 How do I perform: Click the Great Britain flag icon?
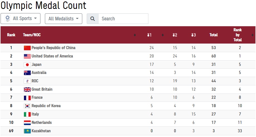pyautogui.click(x=27, y=89)
